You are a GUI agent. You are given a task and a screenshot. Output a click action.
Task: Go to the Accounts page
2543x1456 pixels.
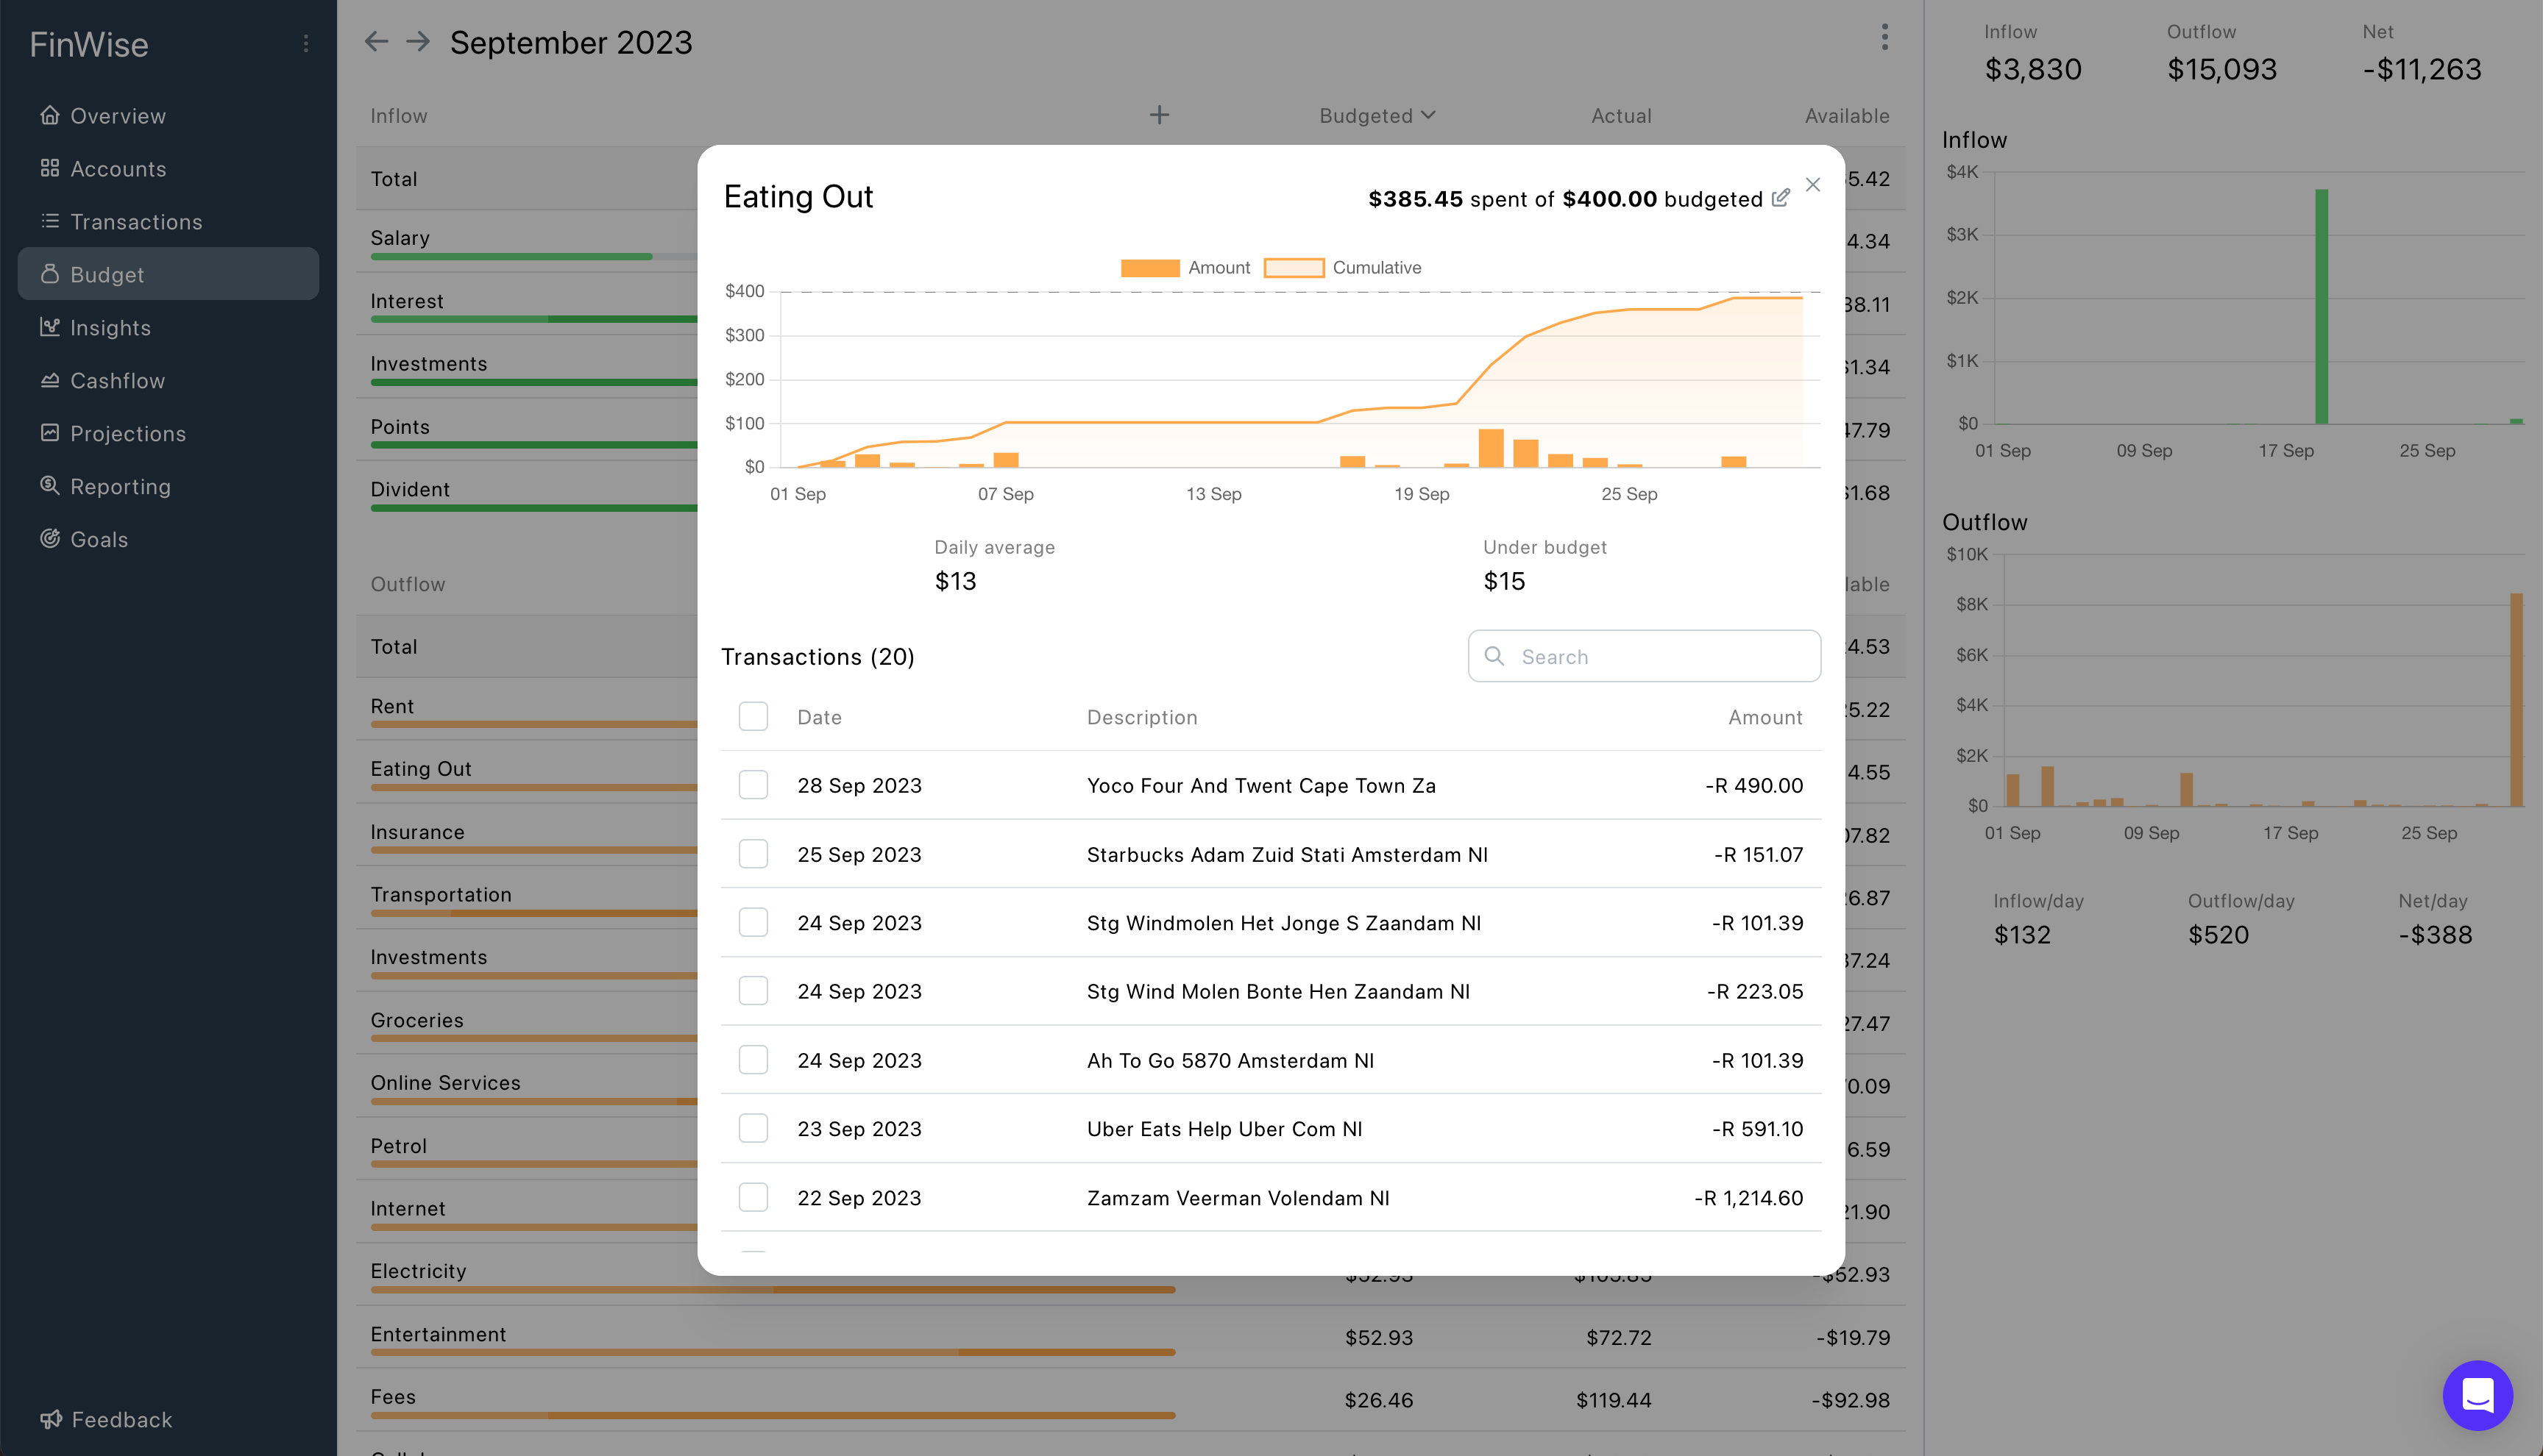168,169
